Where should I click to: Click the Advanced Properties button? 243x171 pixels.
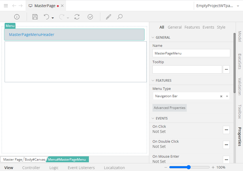click(x=170, y=108)
